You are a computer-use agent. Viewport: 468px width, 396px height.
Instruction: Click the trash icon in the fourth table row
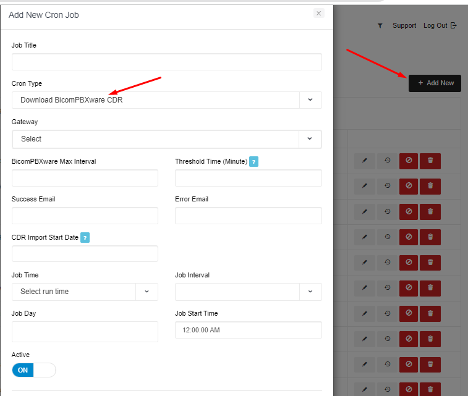[430, 238]
